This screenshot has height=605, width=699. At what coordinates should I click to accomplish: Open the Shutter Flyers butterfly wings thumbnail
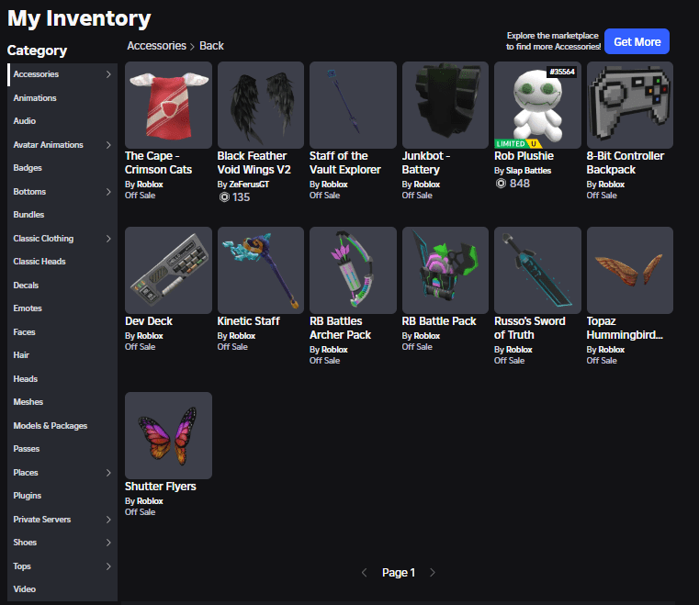tap(168, 435)
